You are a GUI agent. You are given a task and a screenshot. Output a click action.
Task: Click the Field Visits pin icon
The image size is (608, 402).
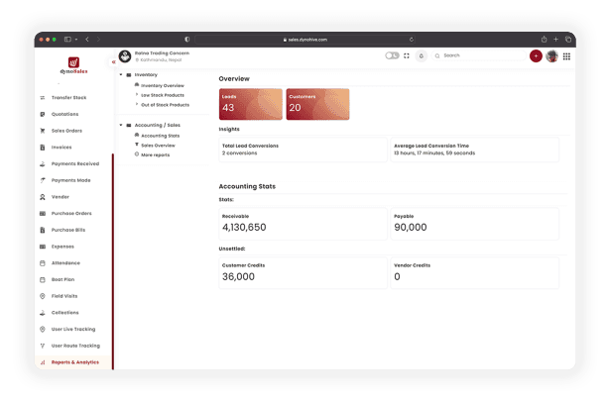pos(43,296)
